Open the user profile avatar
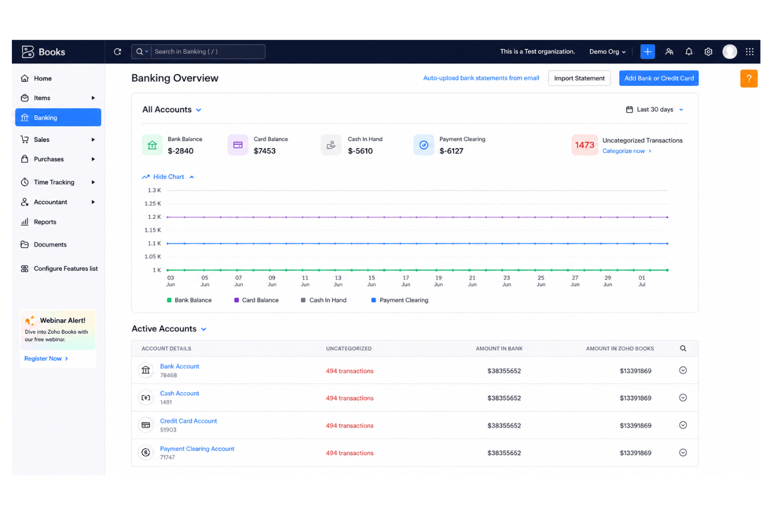 (730, 51)
